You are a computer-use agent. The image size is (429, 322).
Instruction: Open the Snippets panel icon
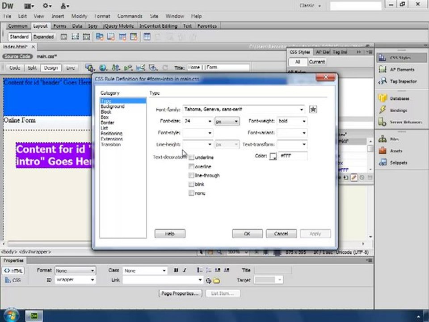click(x=382, y=162)
